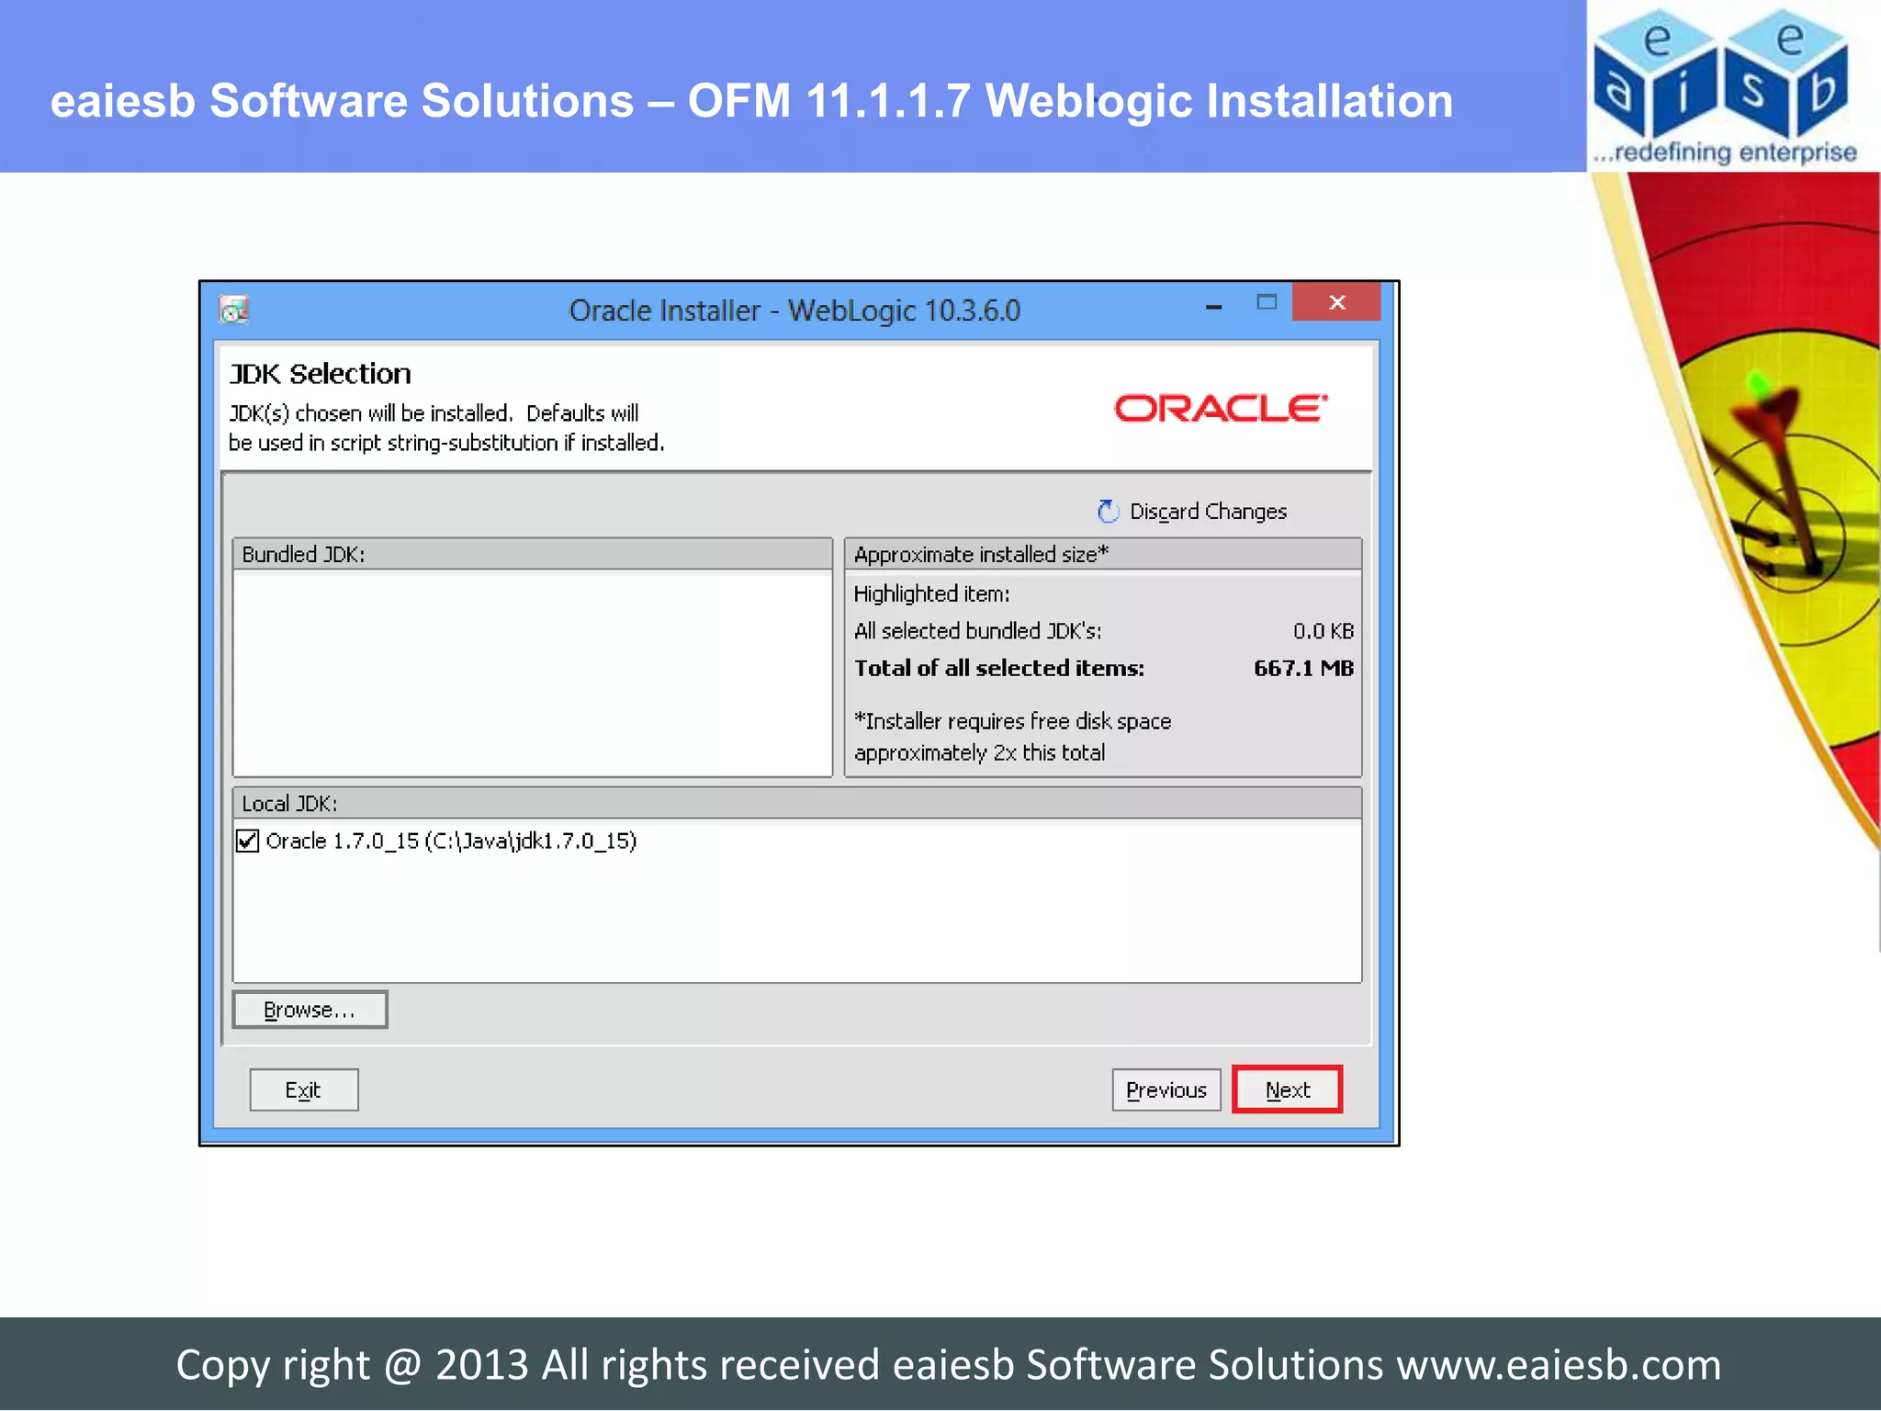Click the Local JDK: header
Screen dimensions: 1881x1411
[797, 803]
